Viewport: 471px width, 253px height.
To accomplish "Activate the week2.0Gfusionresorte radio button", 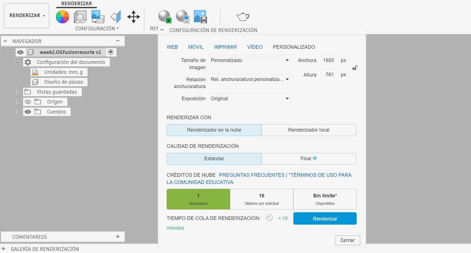I will pyautogui.click(x=111, y=52).
